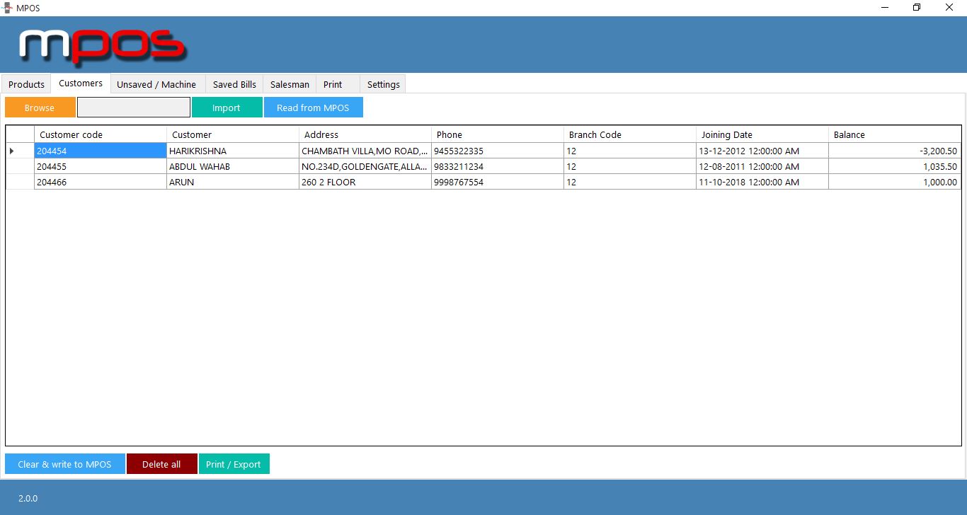Click the file path input field

[x=134, y=108]
